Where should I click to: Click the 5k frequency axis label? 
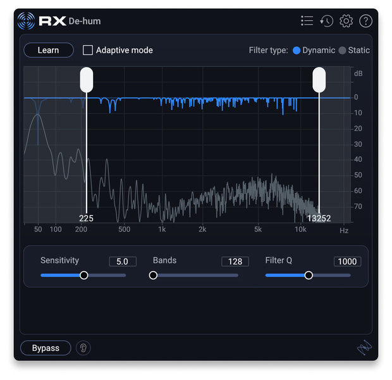tap(258, 229)
